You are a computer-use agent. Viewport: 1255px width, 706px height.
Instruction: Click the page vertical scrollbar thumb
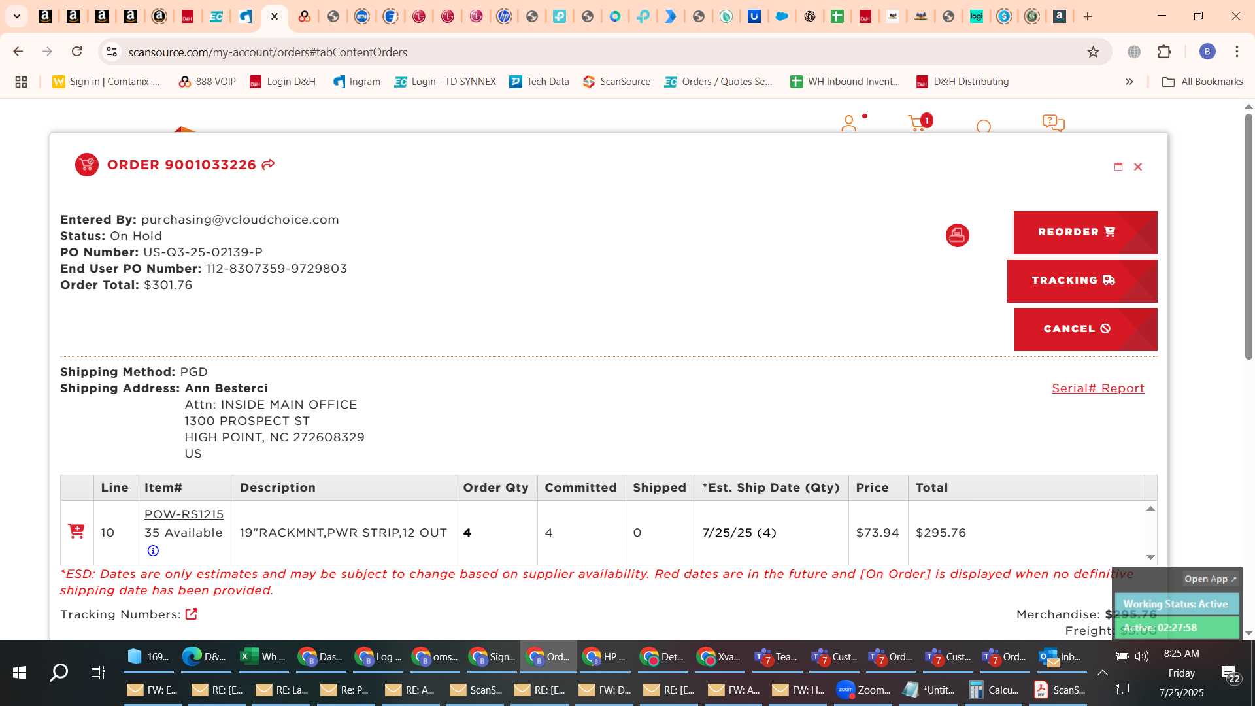pyautogui.click(x=1248, y=235)
